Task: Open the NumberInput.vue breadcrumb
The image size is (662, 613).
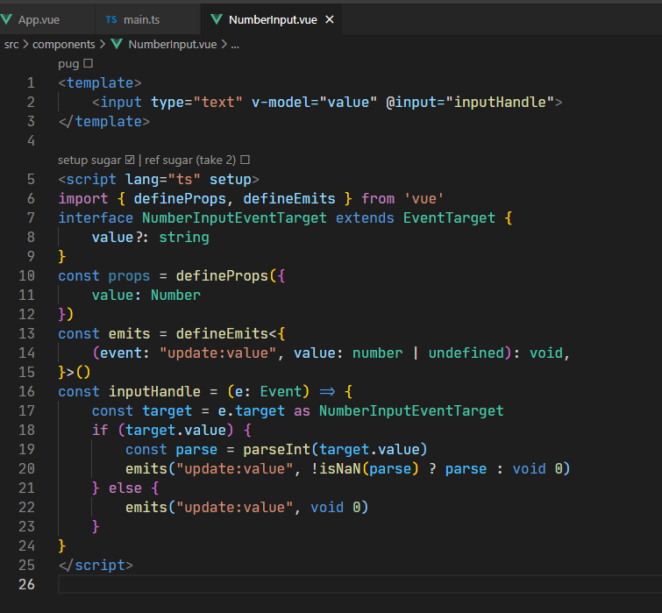Action: pyautogui.click(x=172, y=45)
